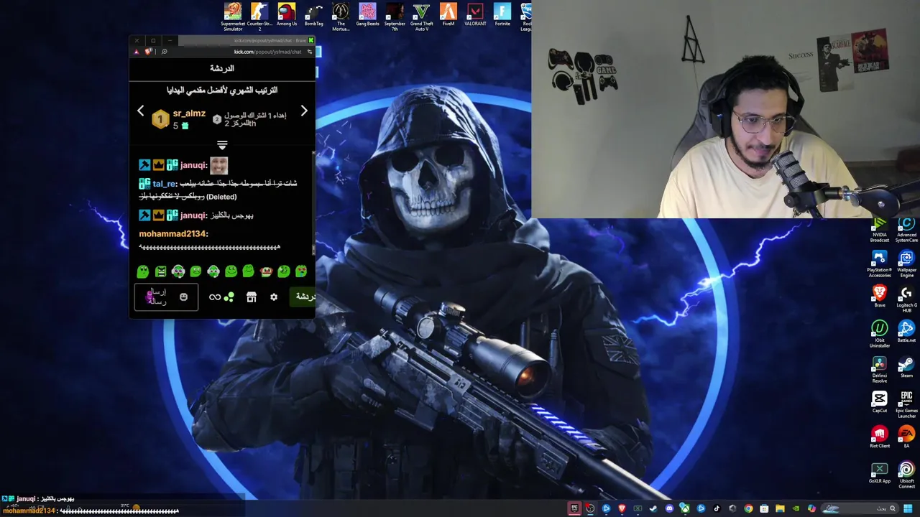Open site settings icon beside the URL
Viewport: 920px width, 517px height.
(x=310, y=52)
